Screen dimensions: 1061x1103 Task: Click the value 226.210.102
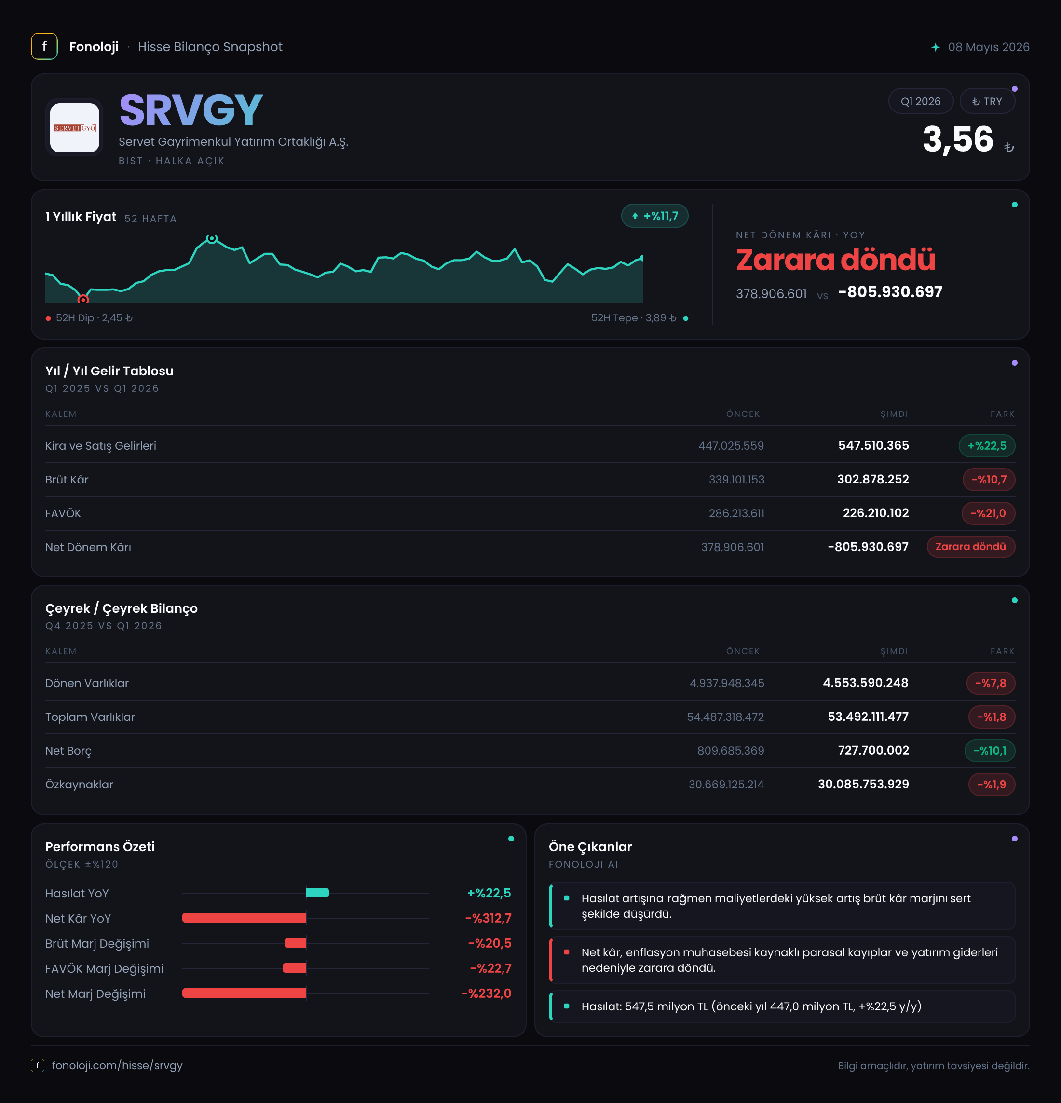click(x=875, y=513)
